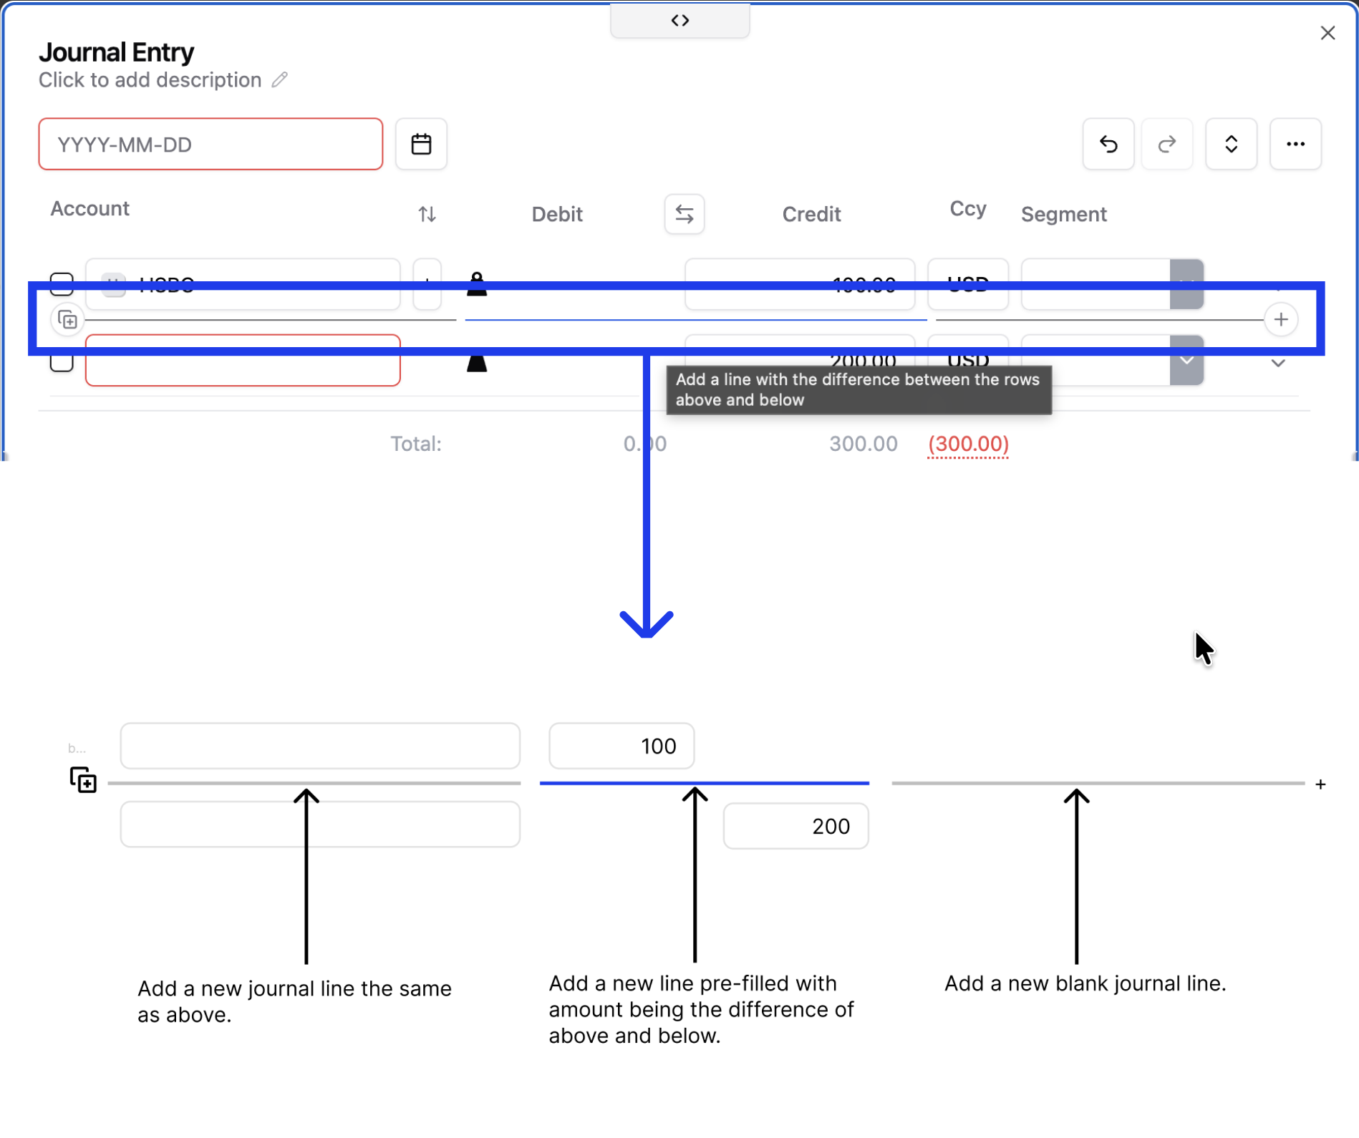Click the Debit column header
This screenshot has width=1359, height=1138.
[557, 214]
